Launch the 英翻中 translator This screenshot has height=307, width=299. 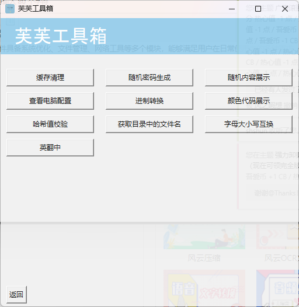pyautogui.click(x=50, y=148)
